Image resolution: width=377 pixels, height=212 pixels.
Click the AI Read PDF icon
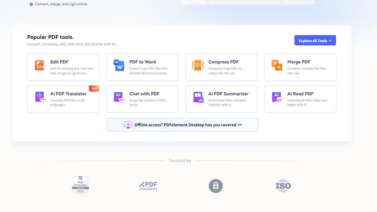277,97
